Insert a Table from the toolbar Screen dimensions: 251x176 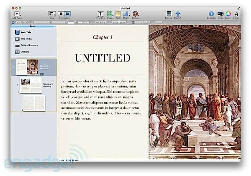coord(118,14)
